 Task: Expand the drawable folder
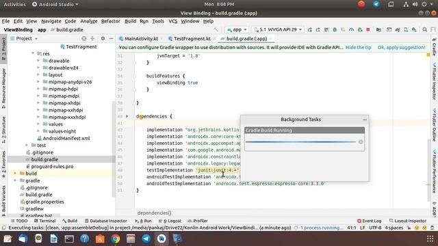38,61
